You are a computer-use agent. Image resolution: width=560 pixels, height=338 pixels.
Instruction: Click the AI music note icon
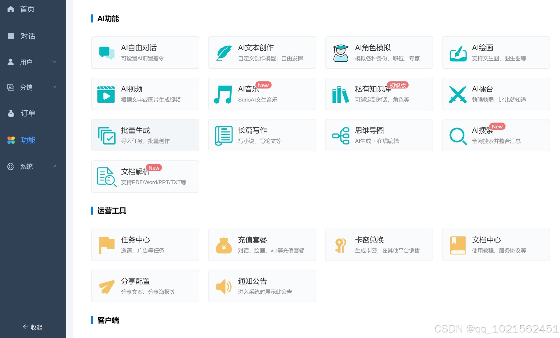223,94
